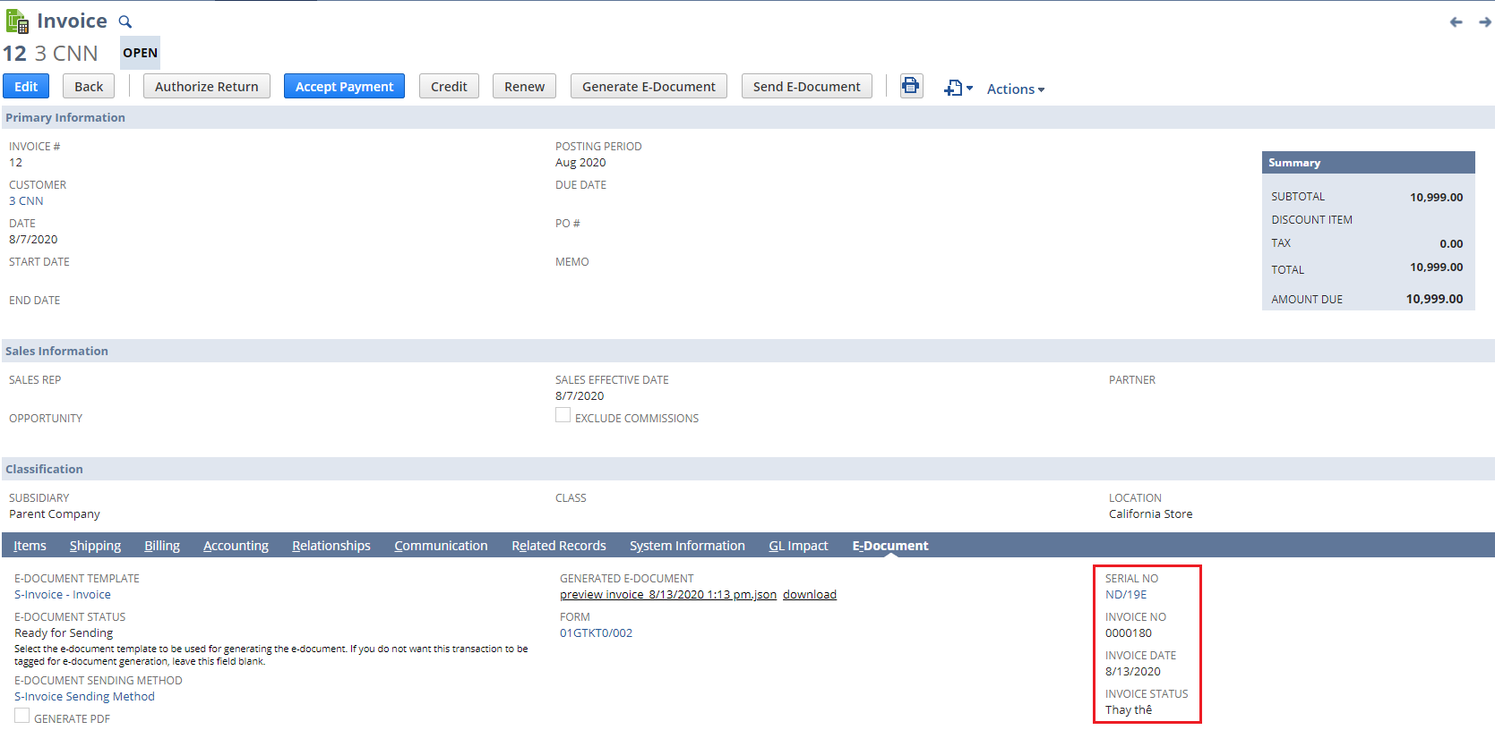Click the green Invoice record icon

(x=17, y=21)
